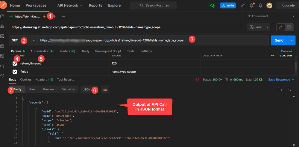
Task: Click the Search Postman field
Action: point(153,5)
